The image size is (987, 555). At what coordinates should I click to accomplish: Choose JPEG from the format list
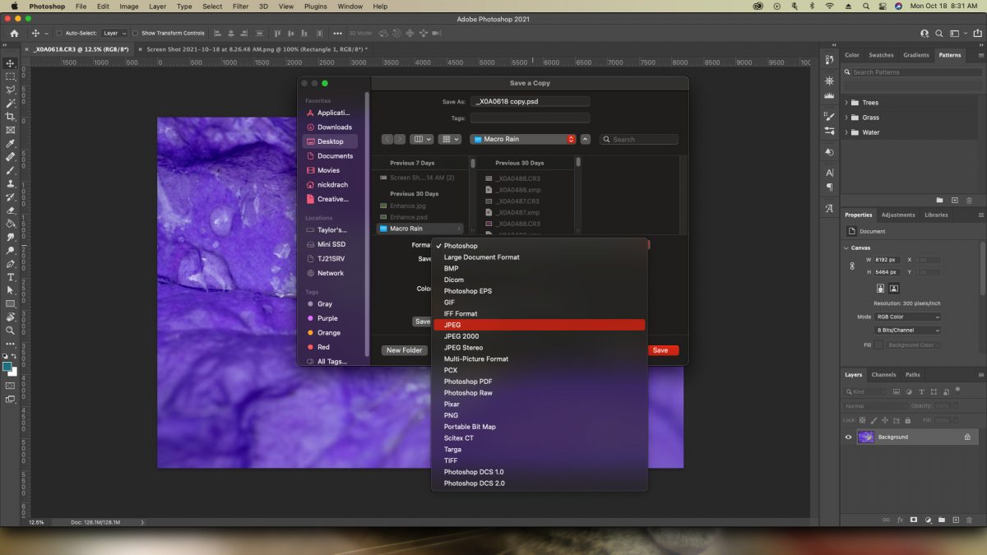[x=540, y=325]
